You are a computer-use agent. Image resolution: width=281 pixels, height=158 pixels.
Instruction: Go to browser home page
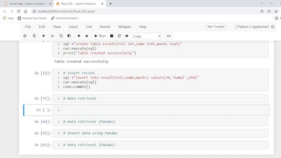[x=25, y=11]
